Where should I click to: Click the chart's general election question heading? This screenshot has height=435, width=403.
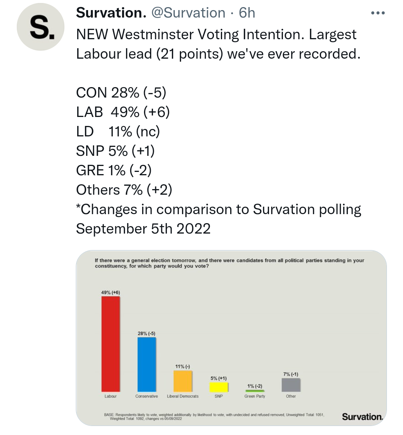(x=229, y=263)
